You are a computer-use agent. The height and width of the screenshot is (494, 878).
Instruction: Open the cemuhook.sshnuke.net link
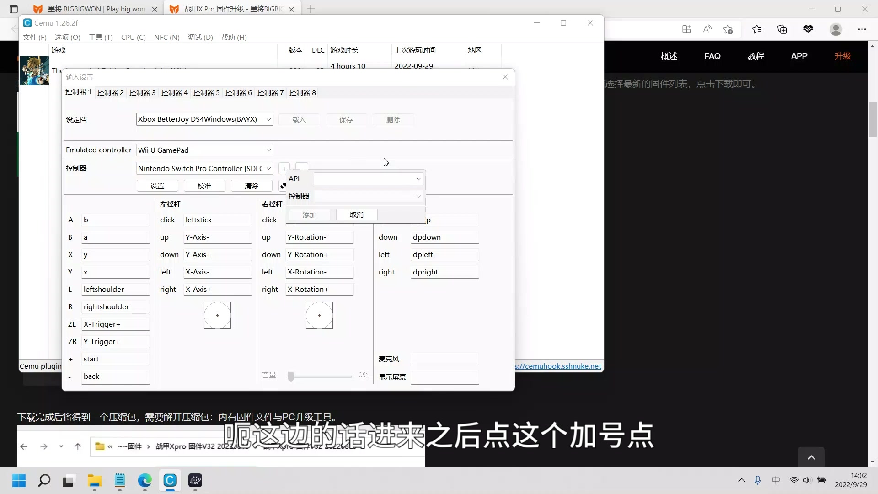558,366
